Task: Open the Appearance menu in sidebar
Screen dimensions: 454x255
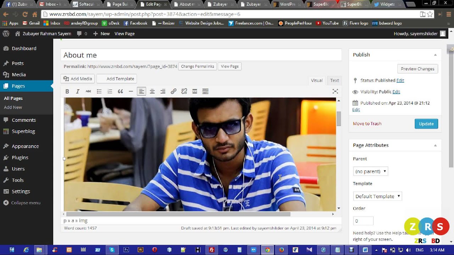Action: coord(25,146)
